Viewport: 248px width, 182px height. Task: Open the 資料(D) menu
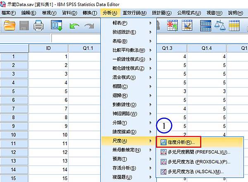(x=69, y=13)
